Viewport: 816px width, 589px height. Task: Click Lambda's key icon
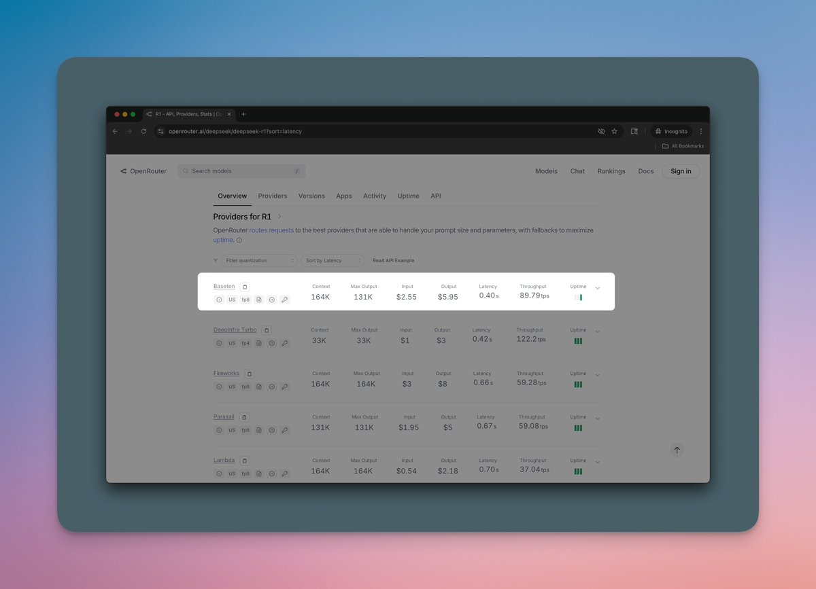(285, 474)
